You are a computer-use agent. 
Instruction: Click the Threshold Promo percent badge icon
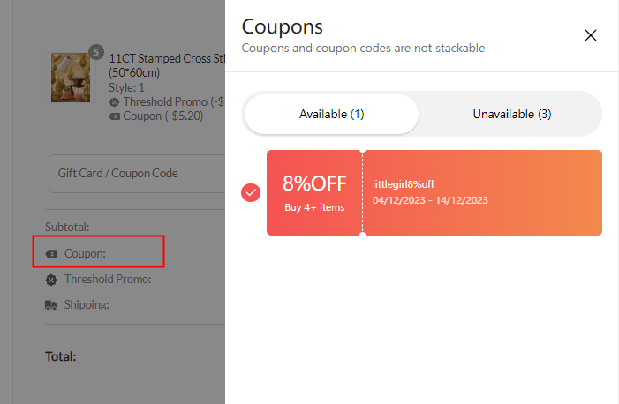(x=51, y=280)
